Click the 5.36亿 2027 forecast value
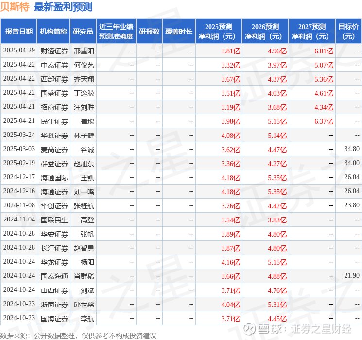This screenshot has width=362, height=340. [324, 79]
